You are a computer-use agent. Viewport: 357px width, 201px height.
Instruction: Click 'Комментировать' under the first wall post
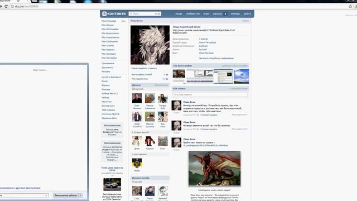click(209, 115)
